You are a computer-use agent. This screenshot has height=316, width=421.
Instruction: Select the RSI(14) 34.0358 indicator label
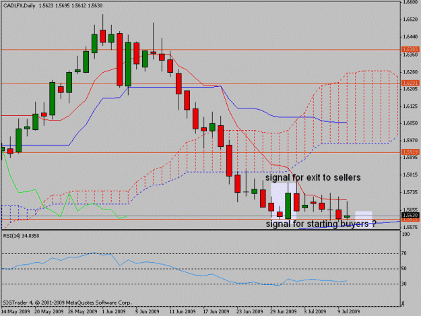[x=21, y=236]
